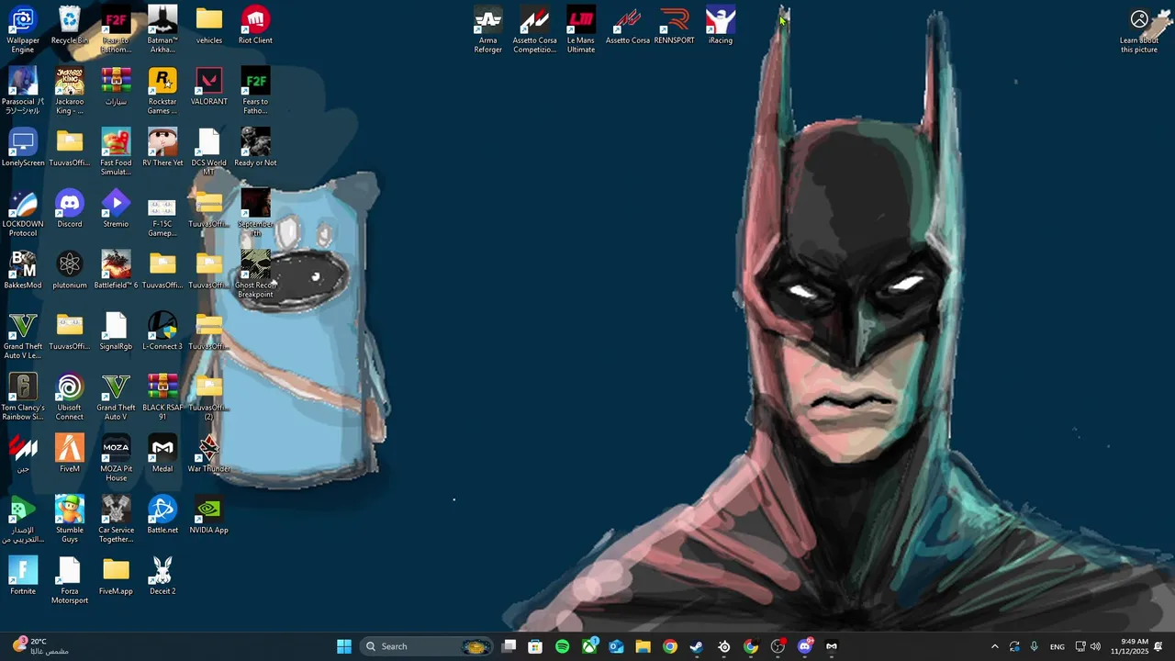Open the Parasocial game shortcut

(x=23, y=91)
